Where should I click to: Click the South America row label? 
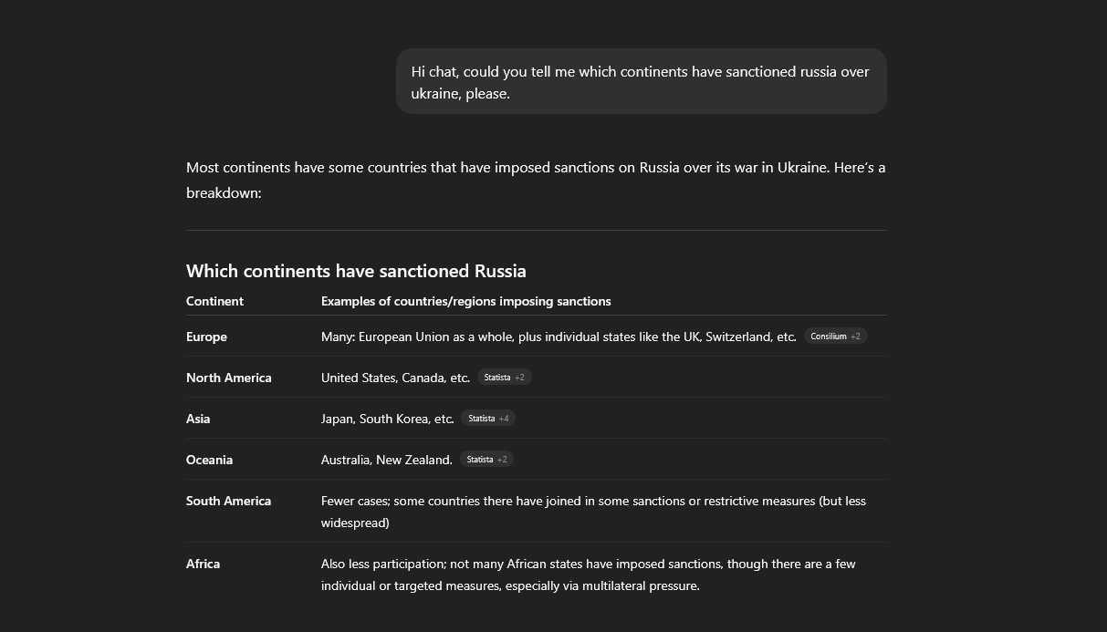click(x=228, y=501)
